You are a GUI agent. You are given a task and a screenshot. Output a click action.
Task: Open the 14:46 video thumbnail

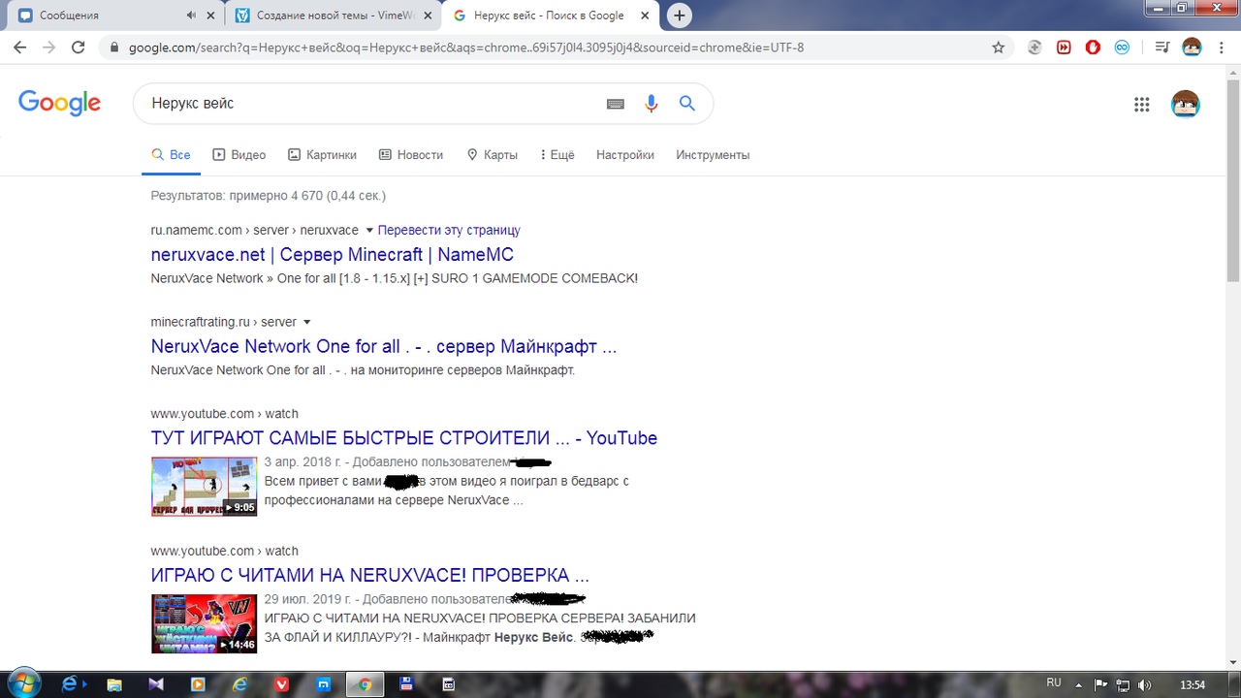(204, 624)
